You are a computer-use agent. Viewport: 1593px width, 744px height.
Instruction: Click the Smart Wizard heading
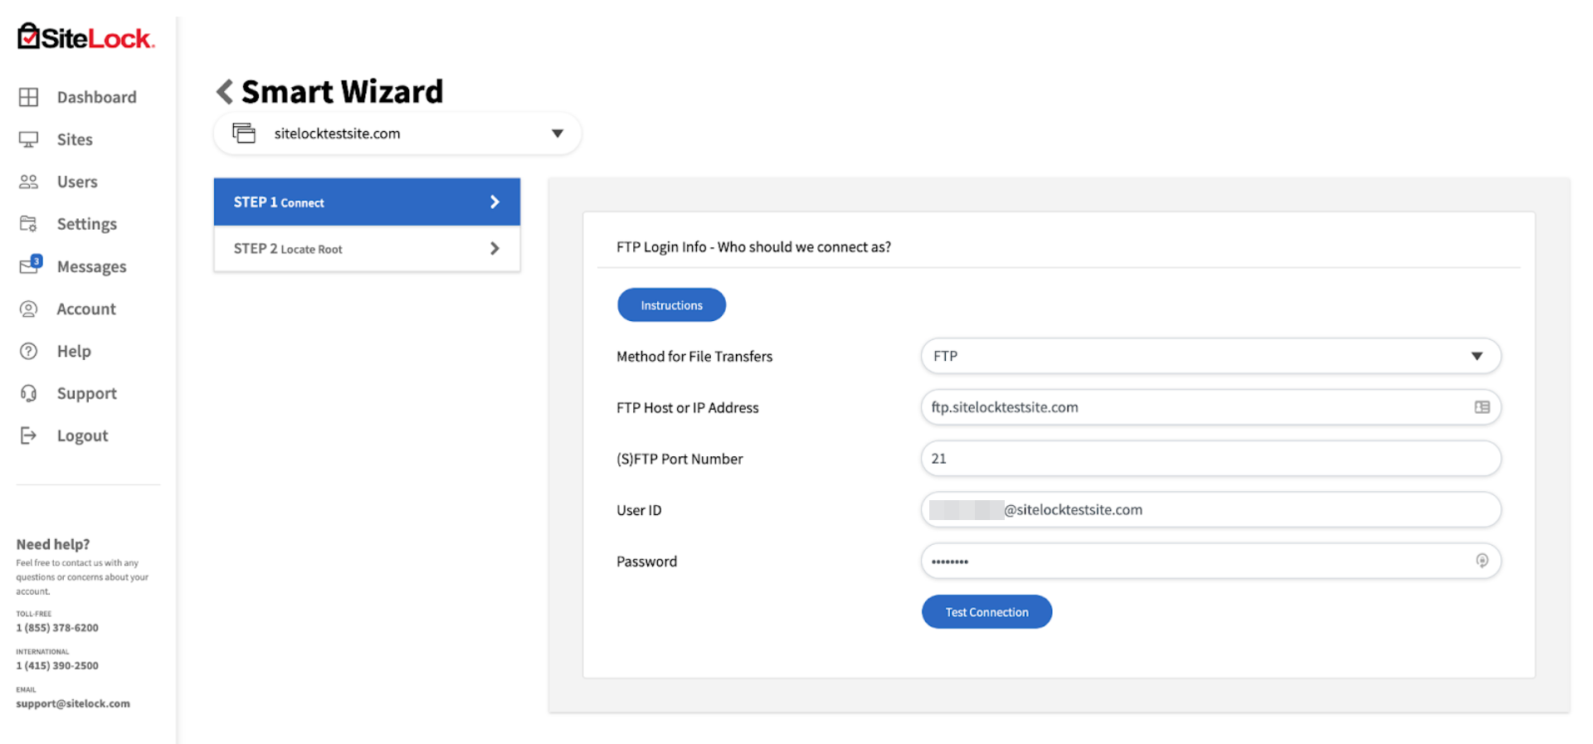click(x=342, y=91)
